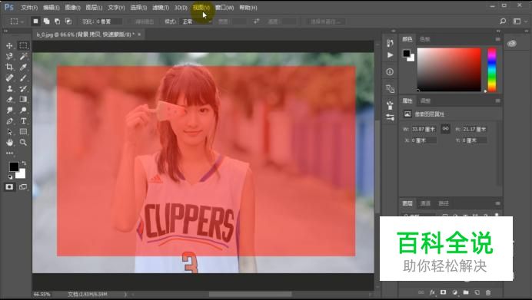
Task: Open the History panel icon
Action: coord(390,43)
